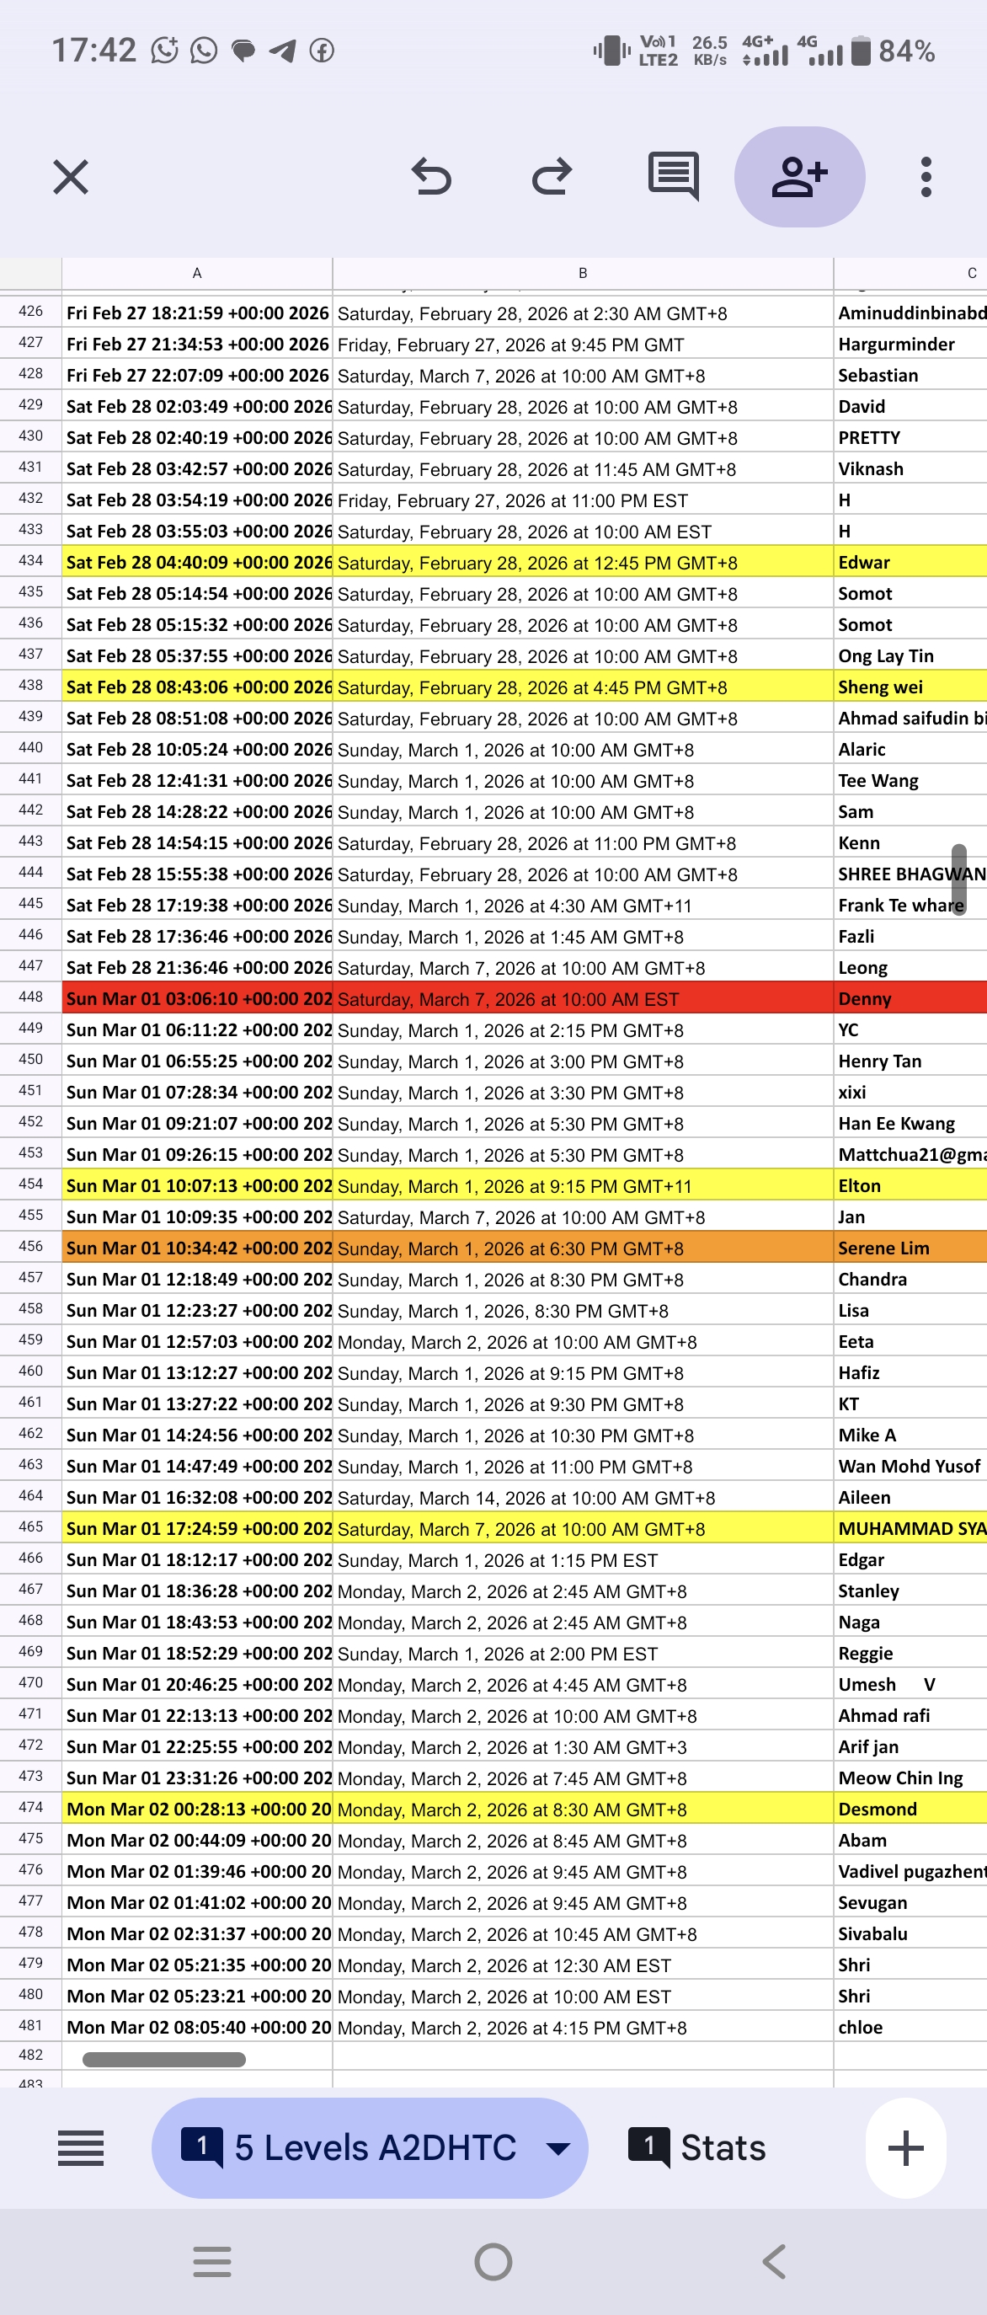987x2315 pixels.
Task: Select the orange cell Serene Lim
Action: (910, 1248)
